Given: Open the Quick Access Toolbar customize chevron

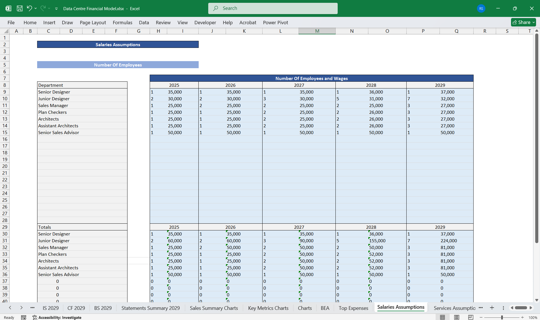Looking at the screenshot, I should (x=56, y=9).
